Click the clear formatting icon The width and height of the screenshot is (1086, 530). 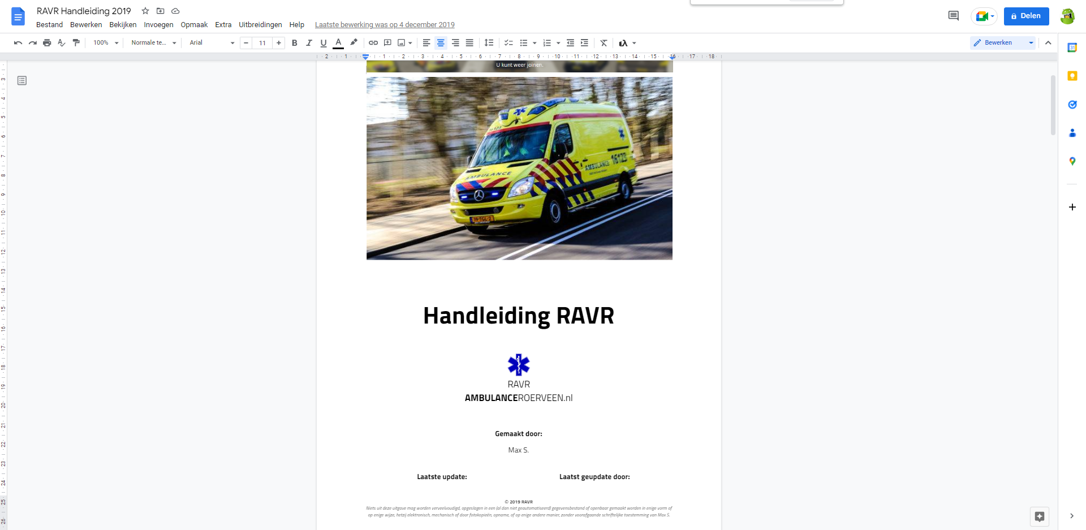click(604, 43)
